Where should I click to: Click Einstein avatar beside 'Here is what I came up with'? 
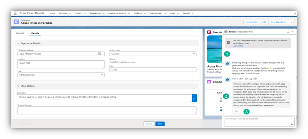pyautogui.click(x=228, y=79)
